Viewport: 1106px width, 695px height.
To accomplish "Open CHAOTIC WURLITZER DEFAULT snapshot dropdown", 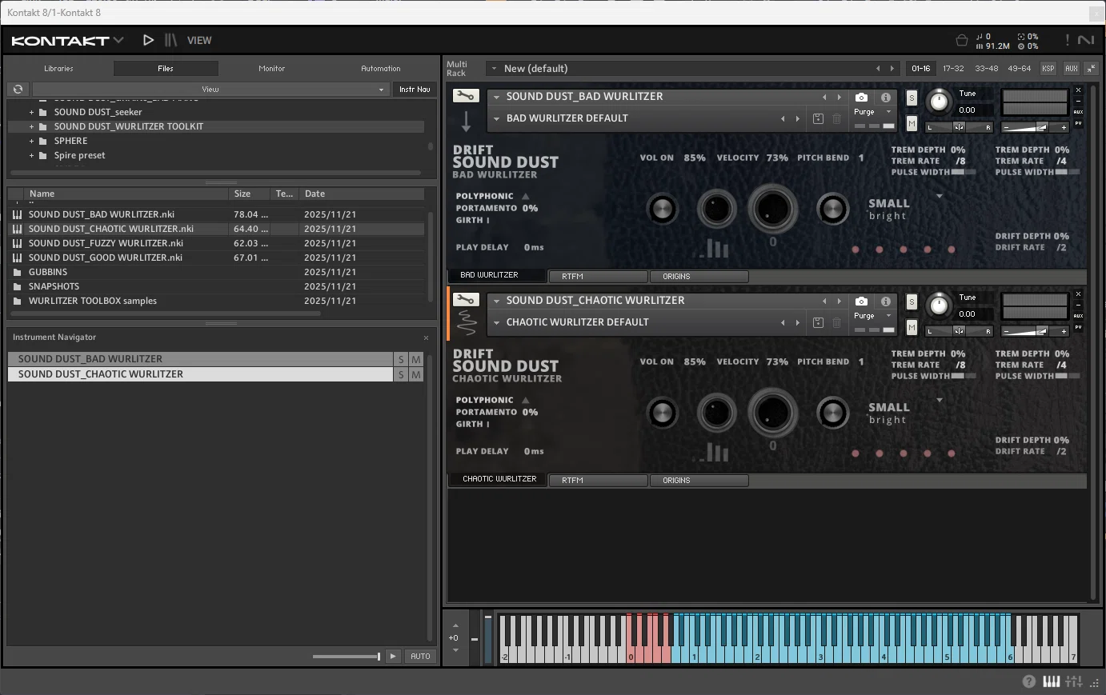I will tap(497, 322).
